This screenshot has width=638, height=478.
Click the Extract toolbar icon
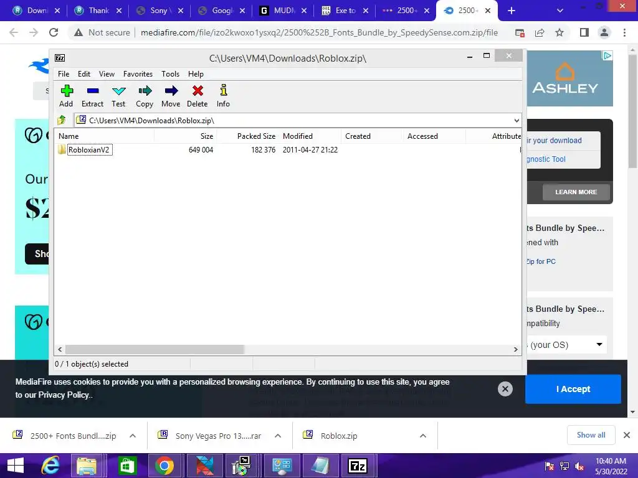tap(93, 96)
